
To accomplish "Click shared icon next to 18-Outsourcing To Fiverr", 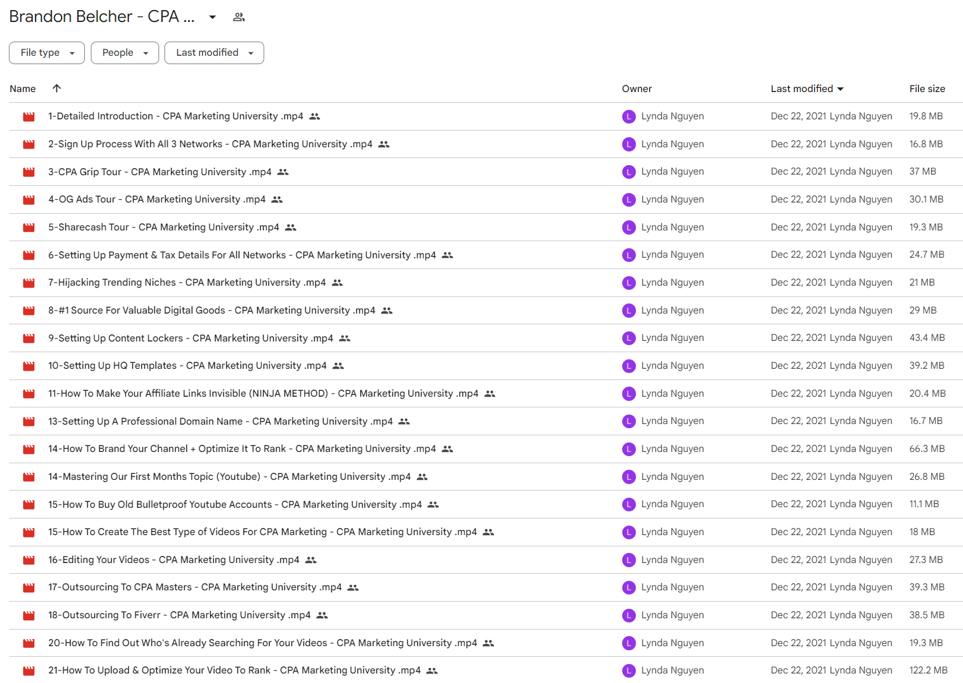I will (x=322, y=615).
